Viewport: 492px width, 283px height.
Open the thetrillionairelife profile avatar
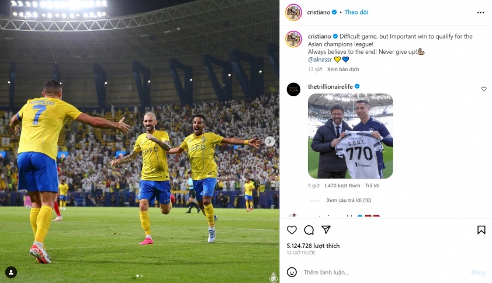(x=293, y=89)
